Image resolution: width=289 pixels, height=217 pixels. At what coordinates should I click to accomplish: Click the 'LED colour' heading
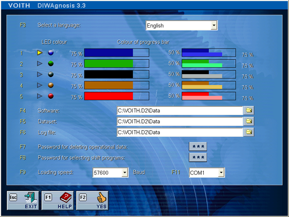point(54,42)
